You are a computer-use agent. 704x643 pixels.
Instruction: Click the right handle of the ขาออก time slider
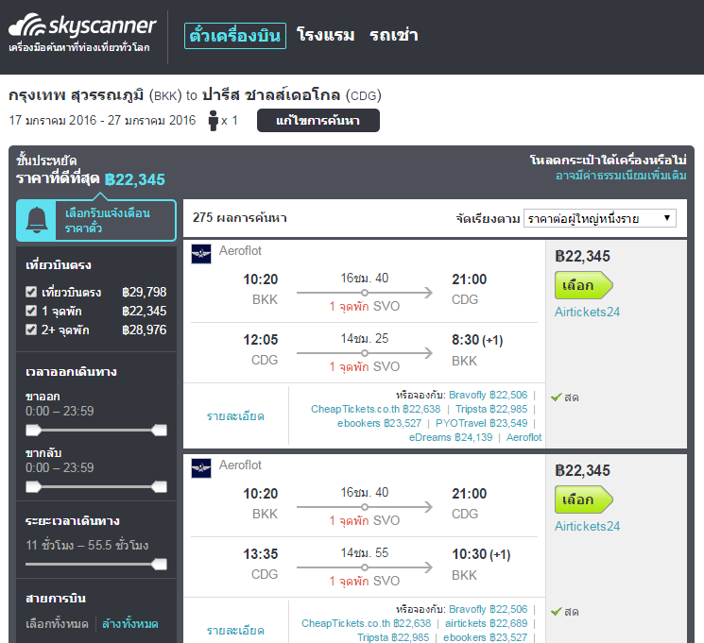tap(160, 431)
